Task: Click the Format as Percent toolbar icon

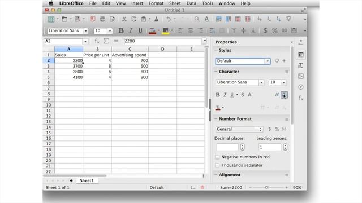Action: pos(275,30)
